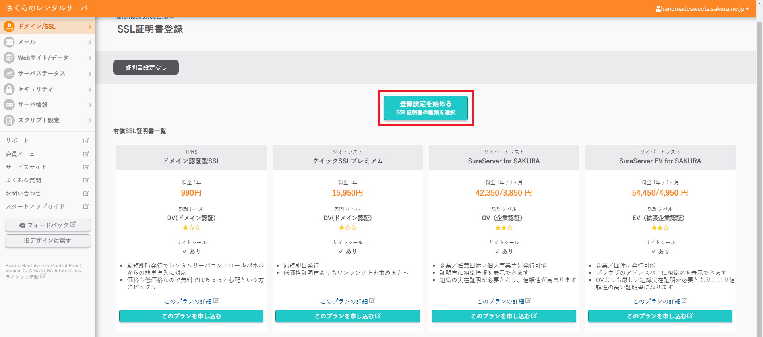
Task: Open the メール menu item
Action: coord(48,42)
